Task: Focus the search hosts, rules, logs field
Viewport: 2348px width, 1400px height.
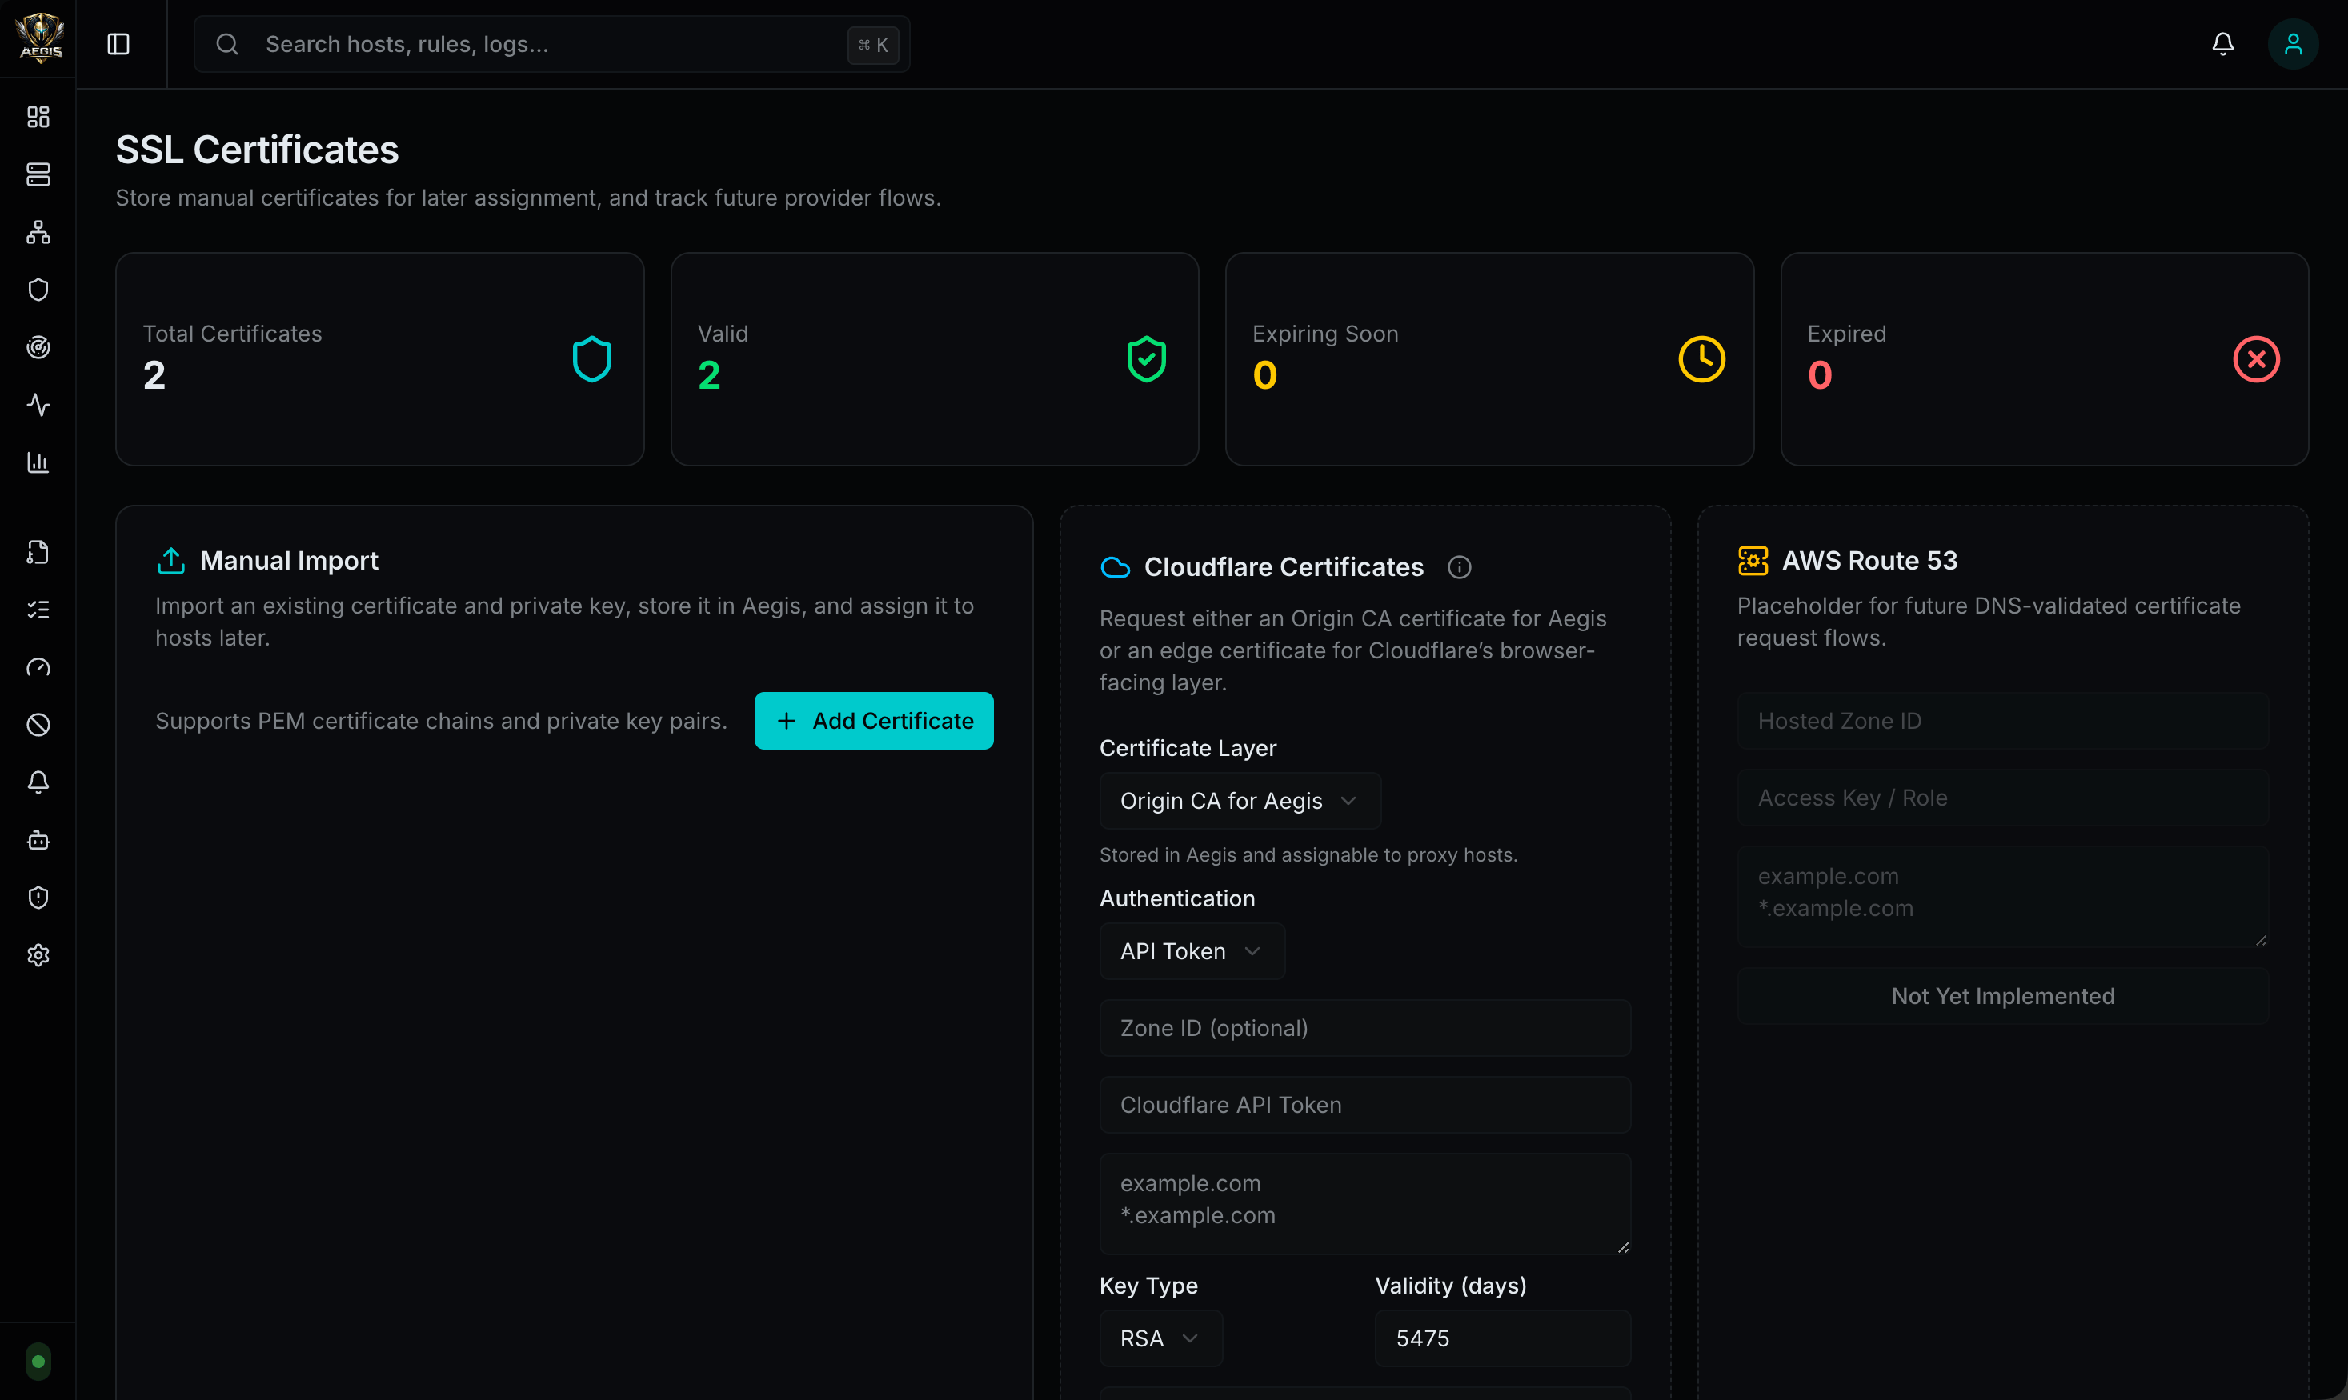Action: tap(551, 44)
